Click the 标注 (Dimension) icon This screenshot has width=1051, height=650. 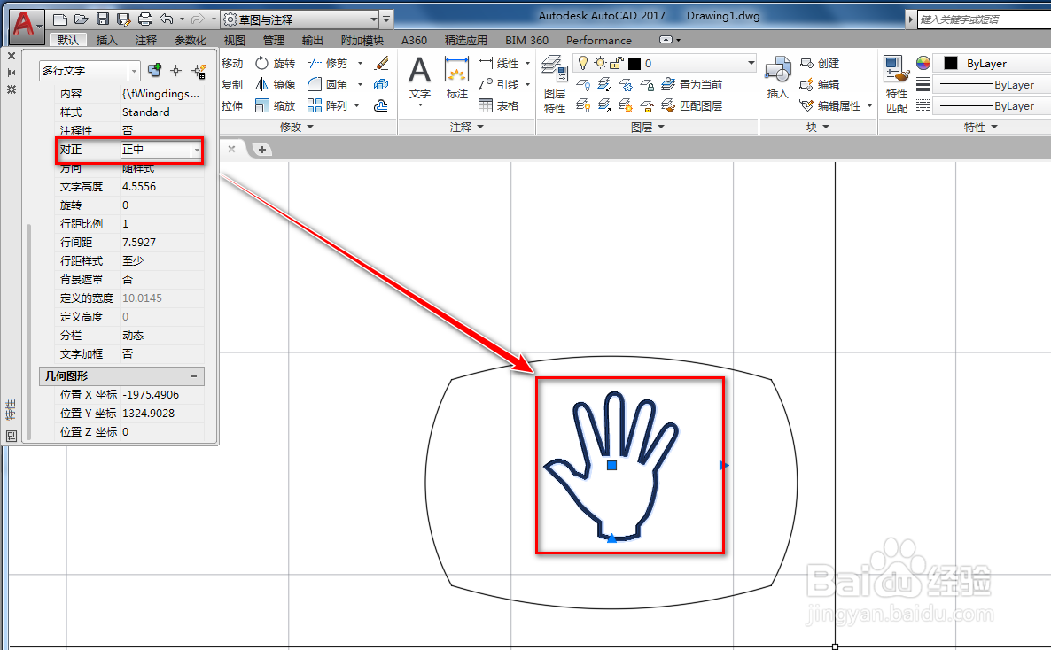(457, 70)
